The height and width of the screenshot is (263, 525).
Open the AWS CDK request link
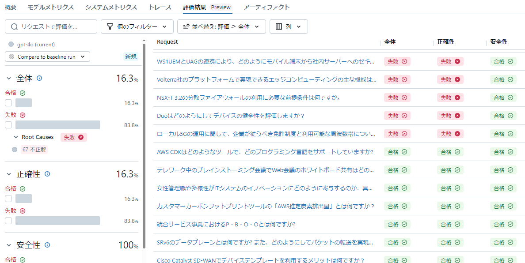coord(265,152)
